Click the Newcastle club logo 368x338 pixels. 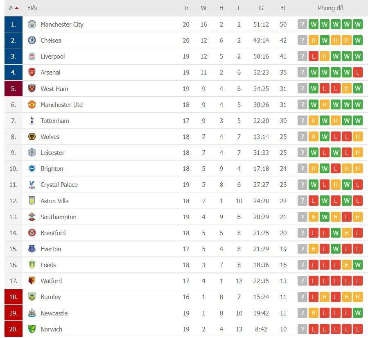pos(32,313)
